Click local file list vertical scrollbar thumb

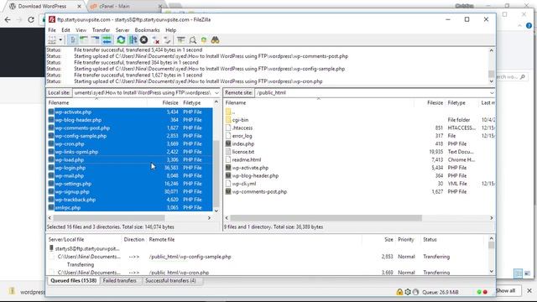216,173
